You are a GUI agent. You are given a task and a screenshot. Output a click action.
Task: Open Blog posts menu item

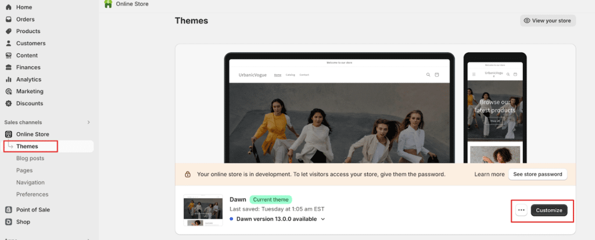click(30, 158)
